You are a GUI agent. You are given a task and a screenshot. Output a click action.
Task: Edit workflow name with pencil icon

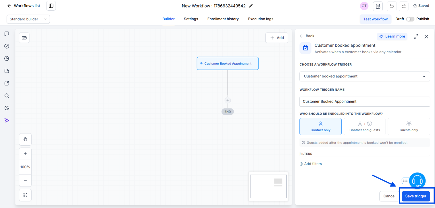click(x=251, y=6)
